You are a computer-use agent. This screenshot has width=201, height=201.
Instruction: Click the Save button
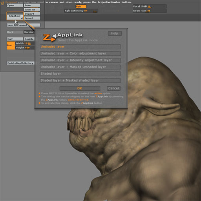32,5
